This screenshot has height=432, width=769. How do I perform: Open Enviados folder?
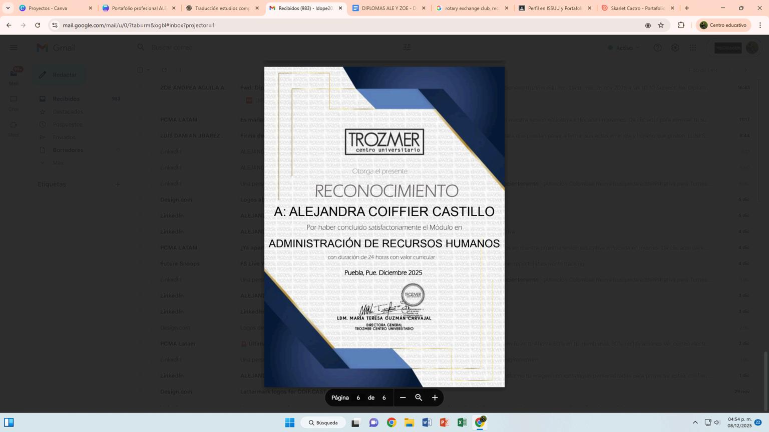tap(80, 137)
